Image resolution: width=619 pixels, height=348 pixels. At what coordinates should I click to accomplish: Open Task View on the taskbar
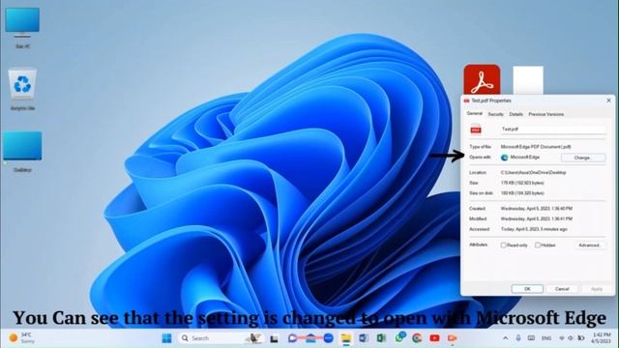(274, 338)
